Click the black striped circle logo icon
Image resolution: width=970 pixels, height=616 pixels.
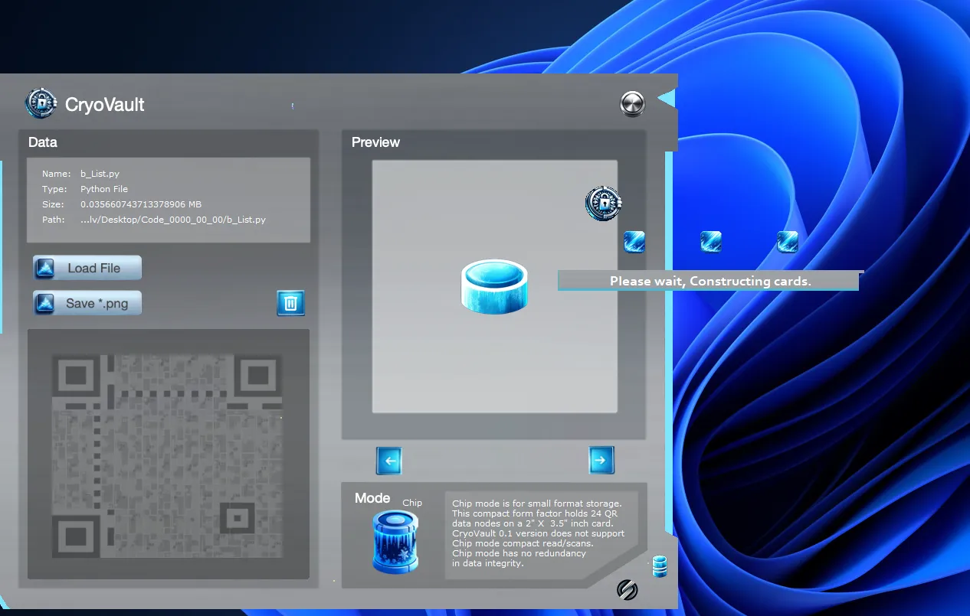pos(628,589)
